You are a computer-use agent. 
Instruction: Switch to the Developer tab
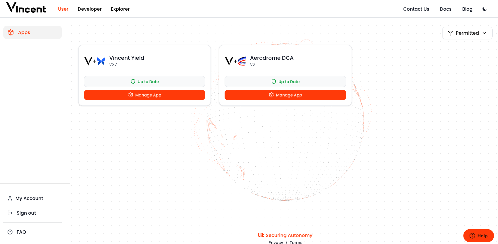coord(90,9)
